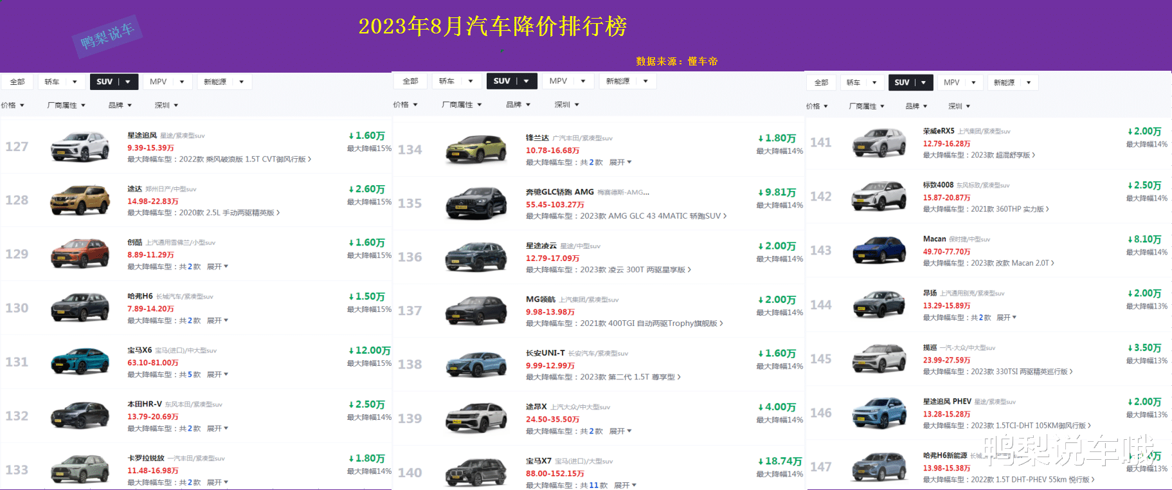Select 轿车 tab above the rank 127 list
The height and width of the screenshot is (490, 1172).
[x=60, y=82]
